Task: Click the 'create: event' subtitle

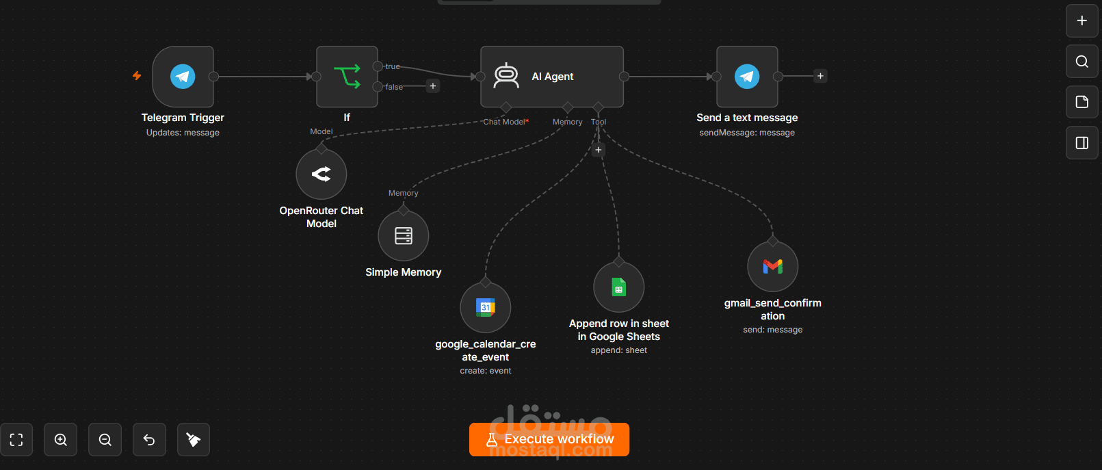Action: [486, 371]
